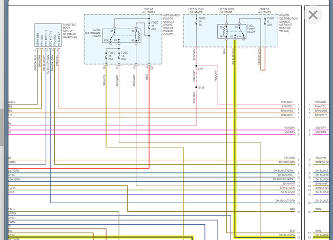Click the YEL/PNK label at pin 7
Viewport: 333px width, 240px height.
(x=289, y=158)
